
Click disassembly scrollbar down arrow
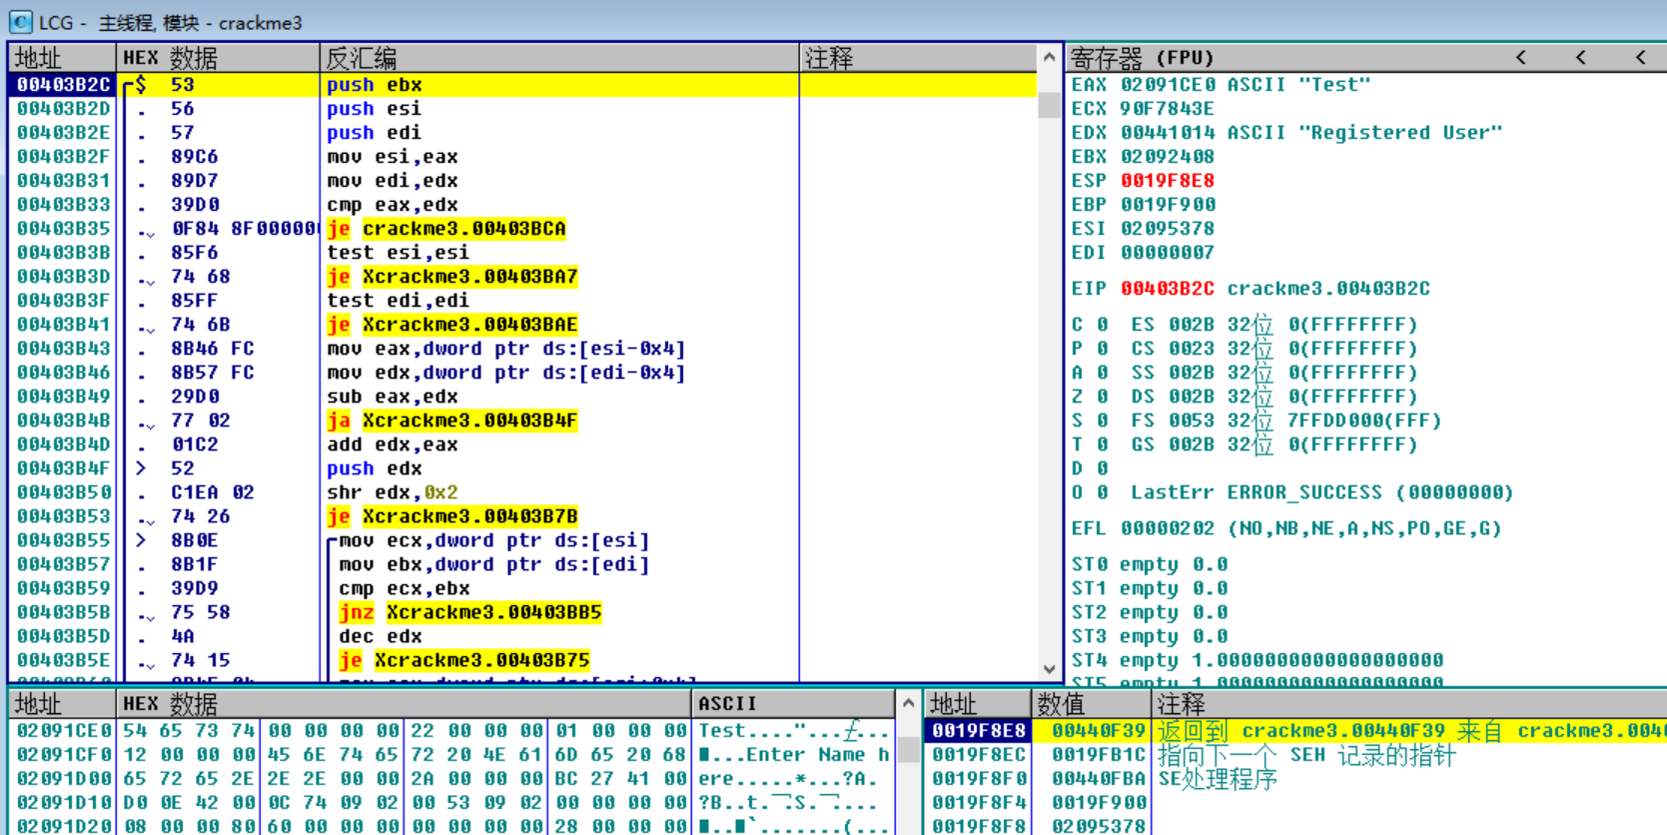coord(1049,669)
